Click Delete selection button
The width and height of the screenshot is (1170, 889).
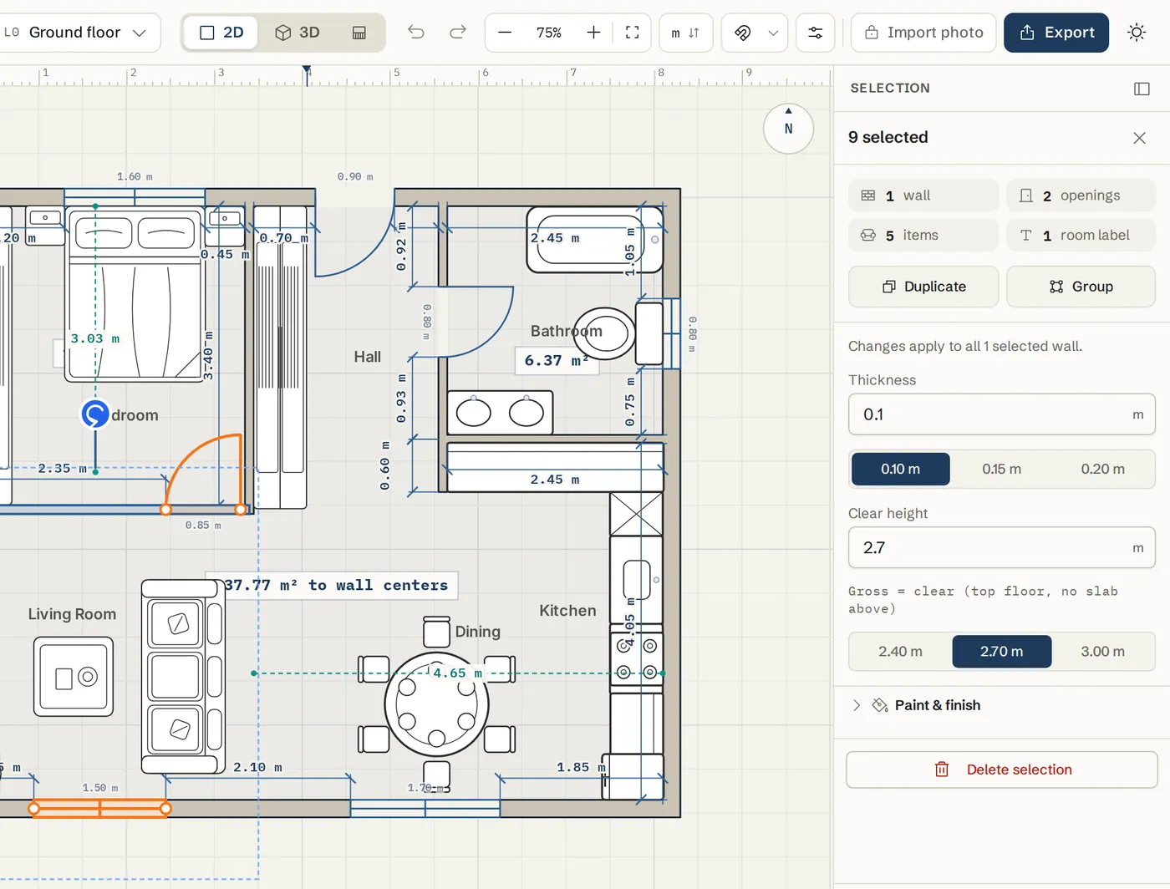[x=1001, y=770]
